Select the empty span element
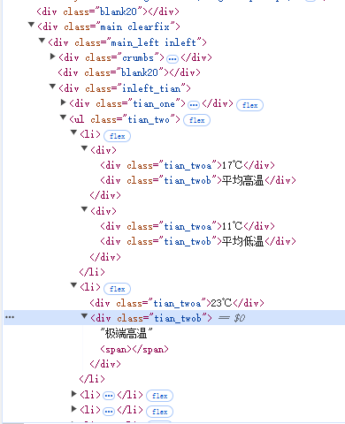This screenshot has height=424, width=345. (134, 349)
